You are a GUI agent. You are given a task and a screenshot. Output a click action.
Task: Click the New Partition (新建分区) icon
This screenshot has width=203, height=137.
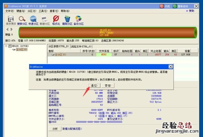(x=45, y=20)
